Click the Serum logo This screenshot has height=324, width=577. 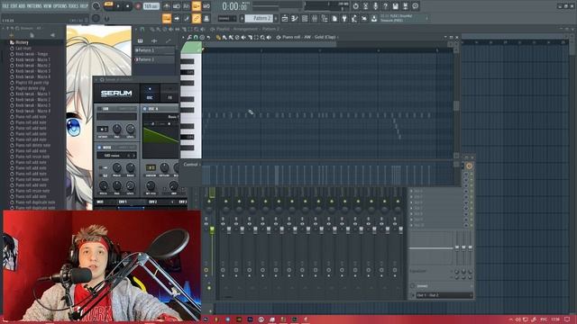coord(116,94)
